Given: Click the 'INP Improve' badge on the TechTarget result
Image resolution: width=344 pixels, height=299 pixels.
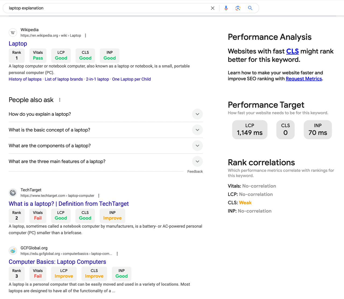Looking at the screenshot, I should click(x=112, y=215).
